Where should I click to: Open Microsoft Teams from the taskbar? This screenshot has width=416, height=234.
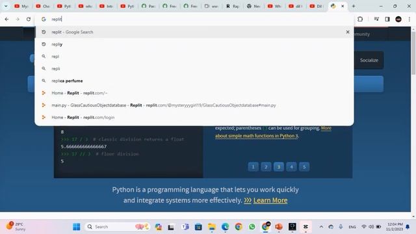185,227
